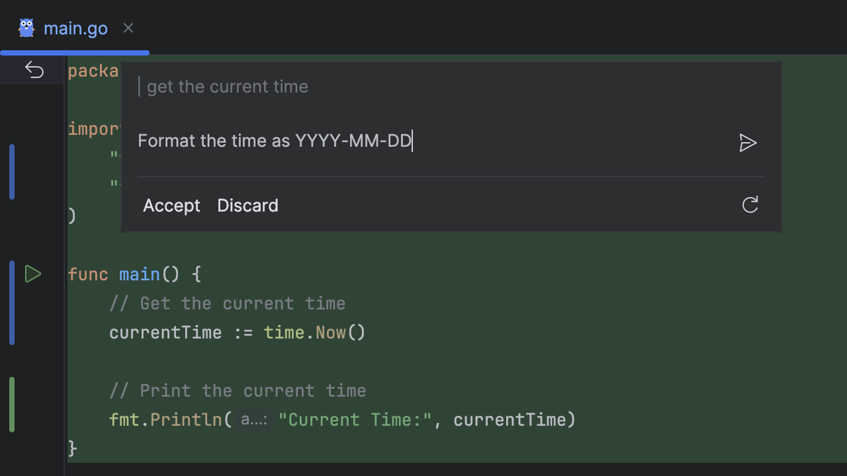Click the main function name
847x476 pixels.
pos(140,274)
